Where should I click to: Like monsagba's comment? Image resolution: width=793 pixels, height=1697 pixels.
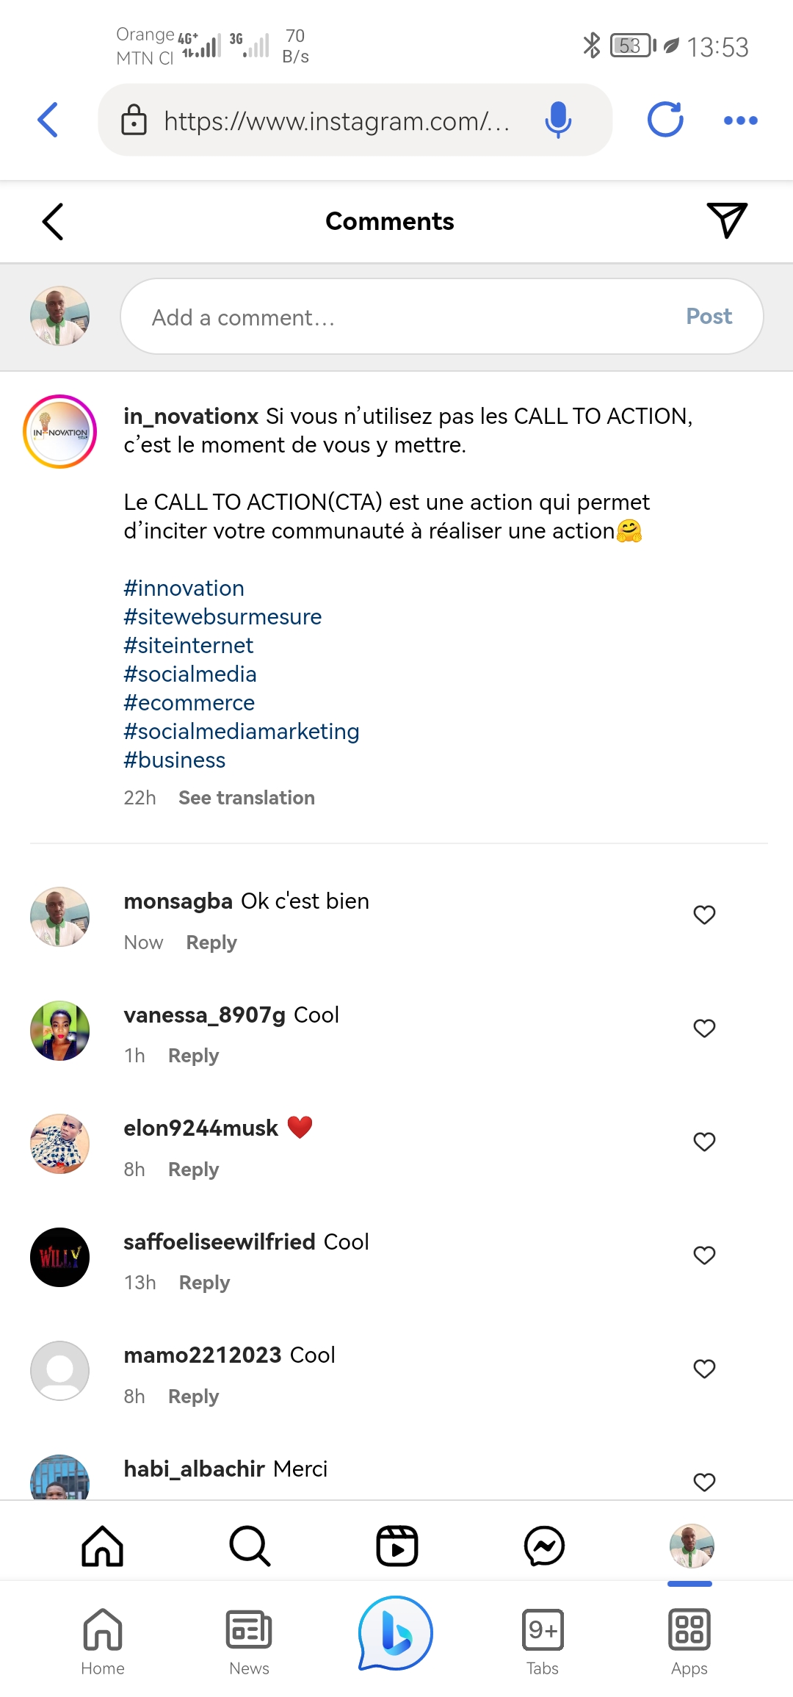click(704, 915)
